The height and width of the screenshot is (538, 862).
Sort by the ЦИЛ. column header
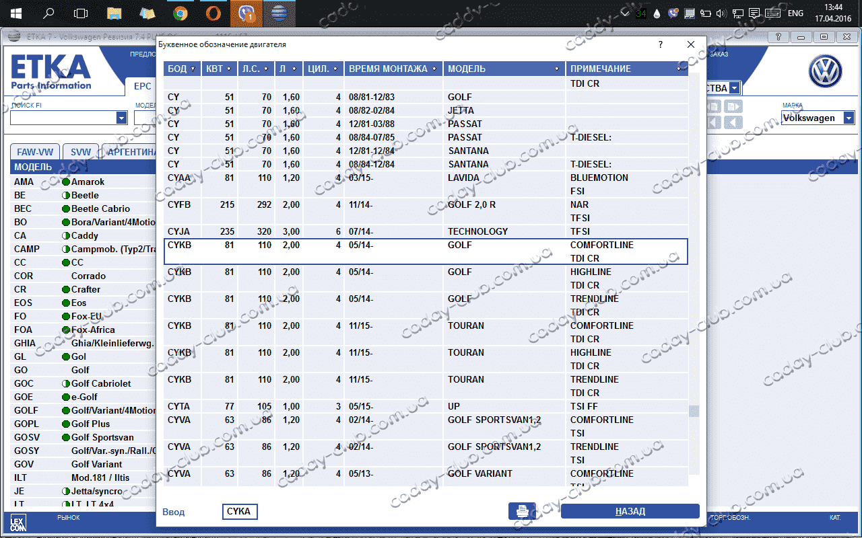click(322, 69)
